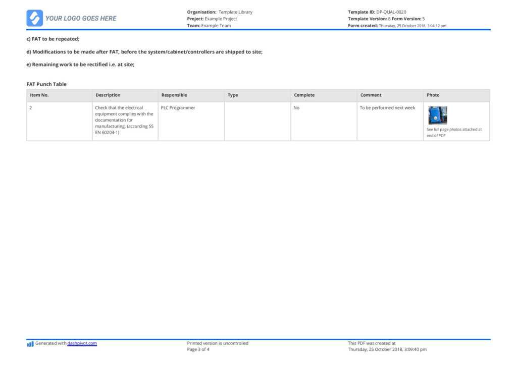Click the blue divider bar under the header
This screenshot has height=365, width=517.
pos(258,30)
